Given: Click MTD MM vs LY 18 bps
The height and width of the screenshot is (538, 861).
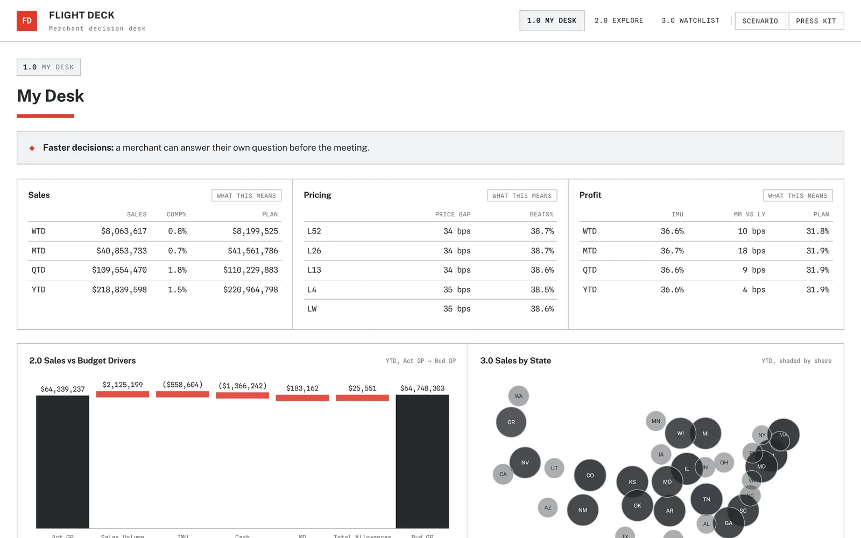Looking at the screenshot, I should pos(751,251).
